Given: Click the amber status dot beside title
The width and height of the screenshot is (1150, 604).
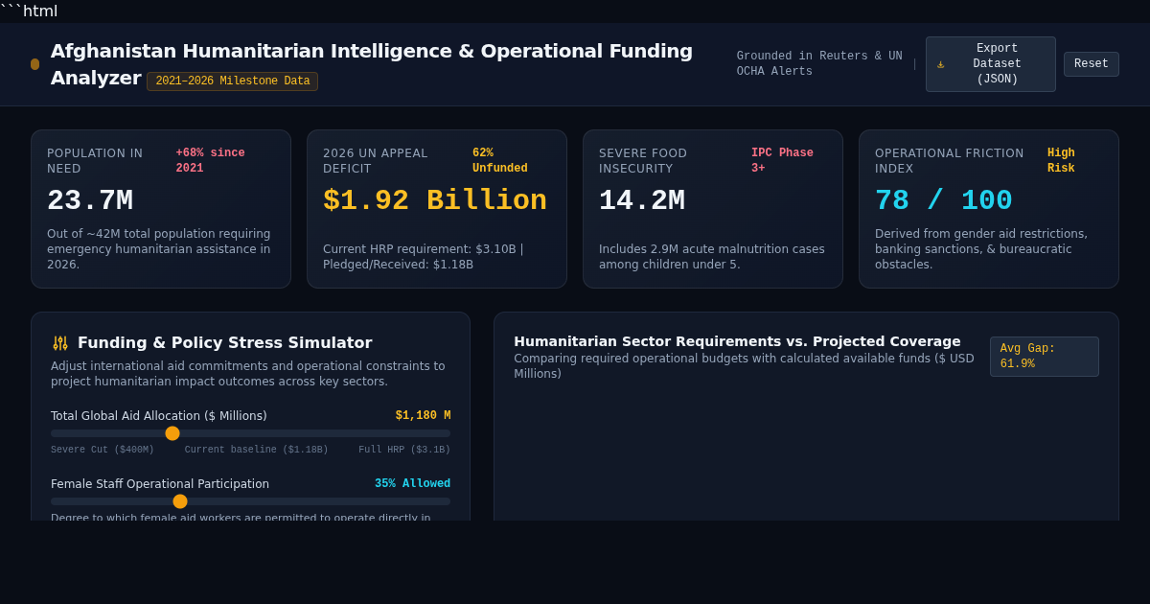Looking at the screenshot, I should coord(35,64).
